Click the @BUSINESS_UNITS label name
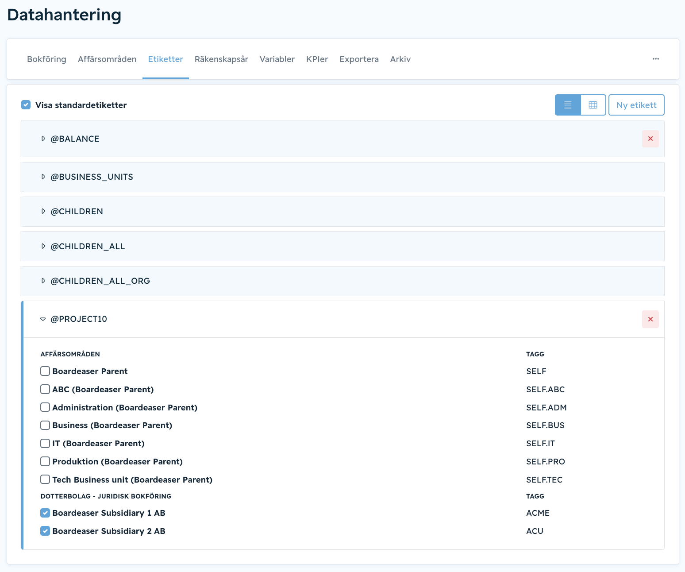Viewport: 685px width, 572px height. [x=92, y=177]
